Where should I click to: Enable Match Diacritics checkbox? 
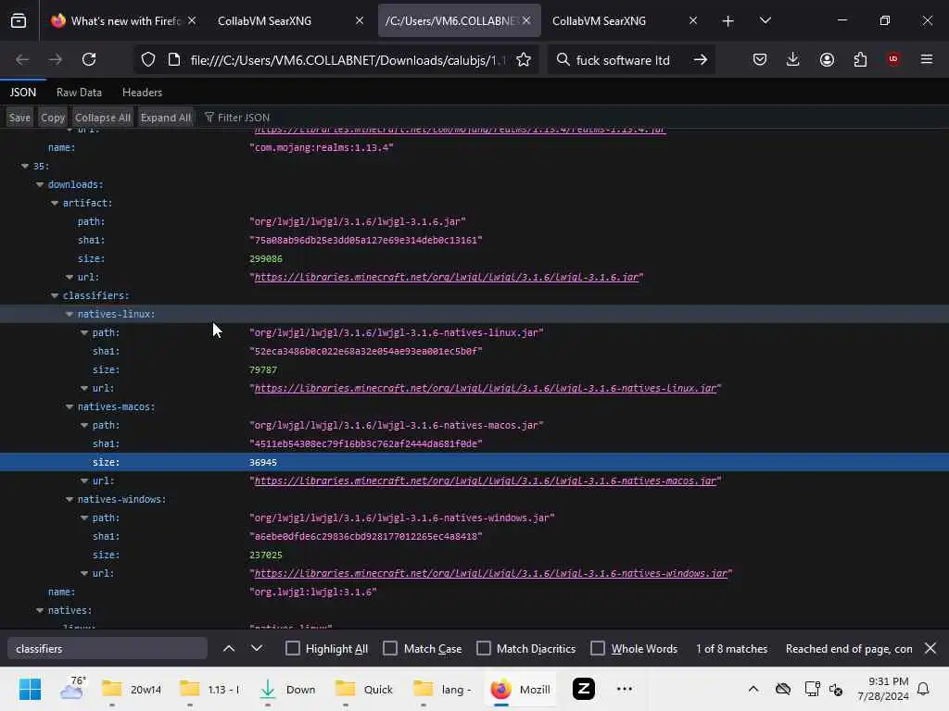tap(483, 648)
